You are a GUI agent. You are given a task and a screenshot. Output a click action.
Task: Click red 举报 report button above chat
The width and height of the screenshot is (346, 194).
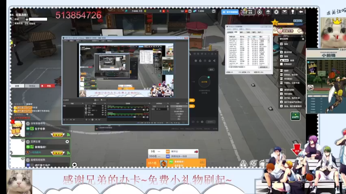coord(47,86)
